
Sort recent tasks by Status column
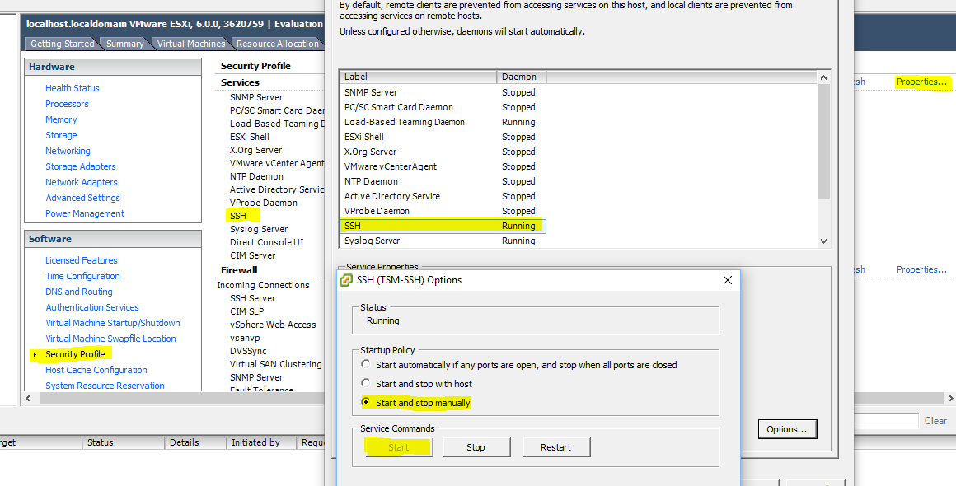tap(123, 443)
